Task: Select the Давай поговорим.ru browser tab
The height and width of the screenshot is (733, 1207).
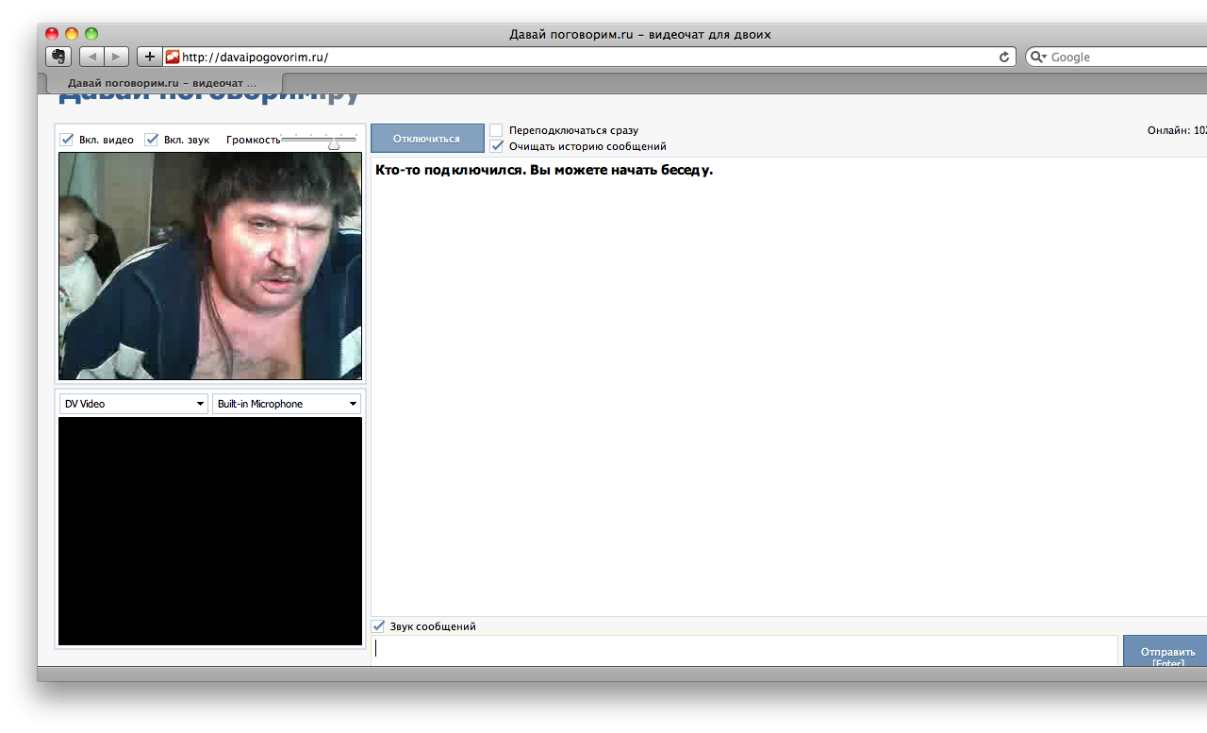Action: 161,83
